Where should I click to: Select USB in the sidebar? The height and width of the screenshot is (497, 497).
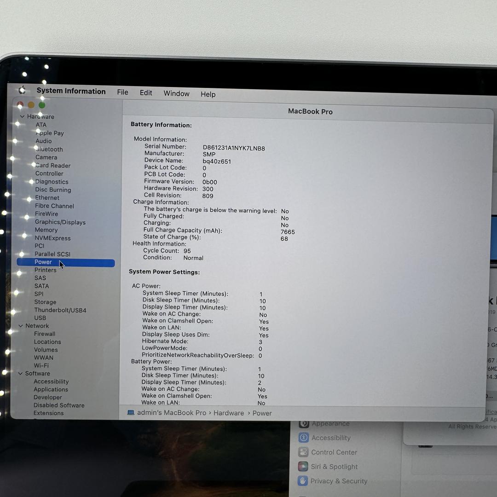[x=40, y=318]
